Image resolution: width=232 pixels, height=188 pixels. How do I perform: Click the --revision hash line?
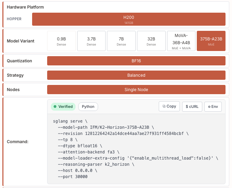pyautogui.click(x=123, y=134)
